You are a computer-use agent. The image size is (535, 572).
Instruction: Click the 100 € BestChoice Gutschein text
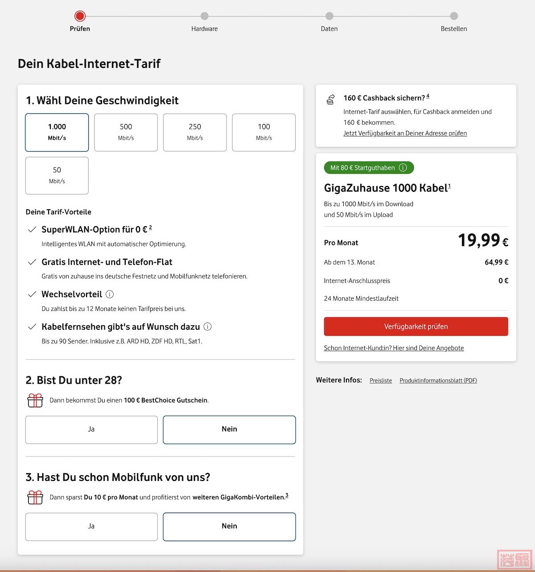[x=166, y=400]
